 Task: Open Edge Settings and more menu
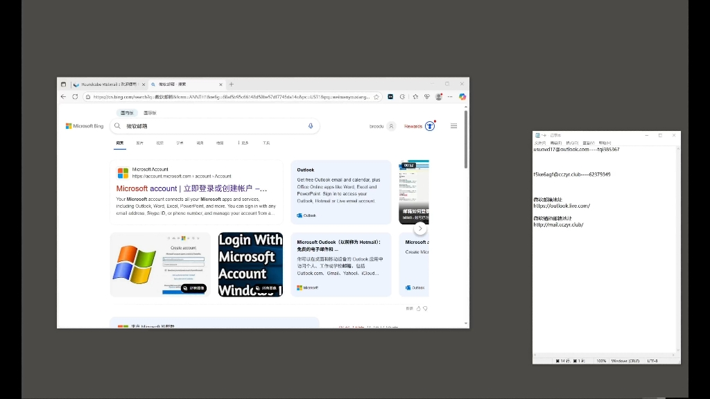(x=450, y=97)
